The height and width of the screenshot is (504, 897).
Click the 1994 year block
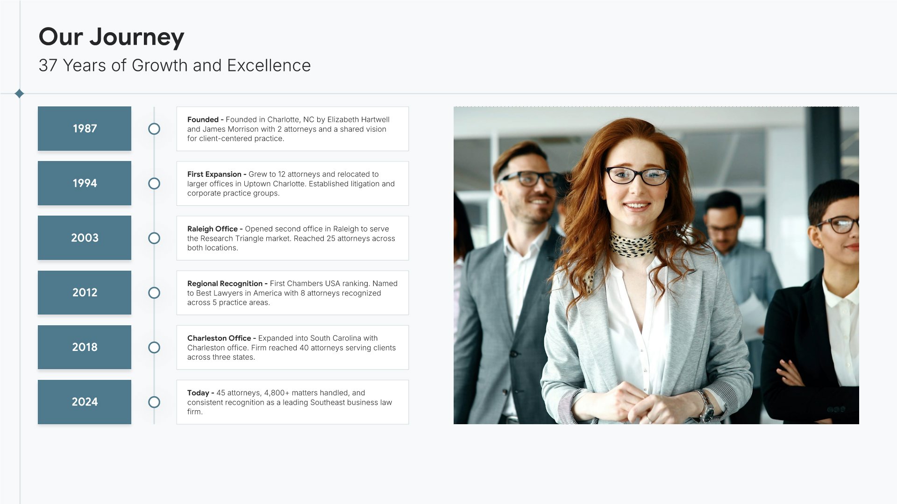85,183
